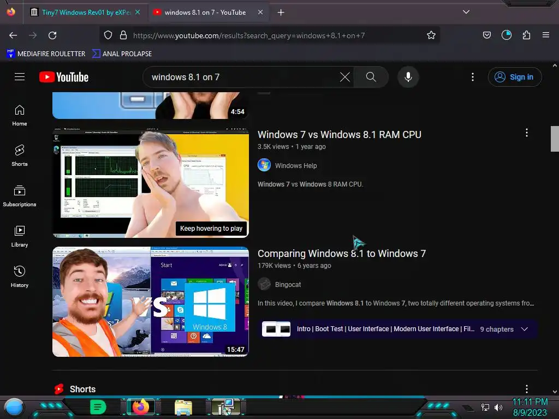Open the Firefox application hamburger menu
Image resolution: width=559 pixels, height=419 pixels.
coord(546,35)
